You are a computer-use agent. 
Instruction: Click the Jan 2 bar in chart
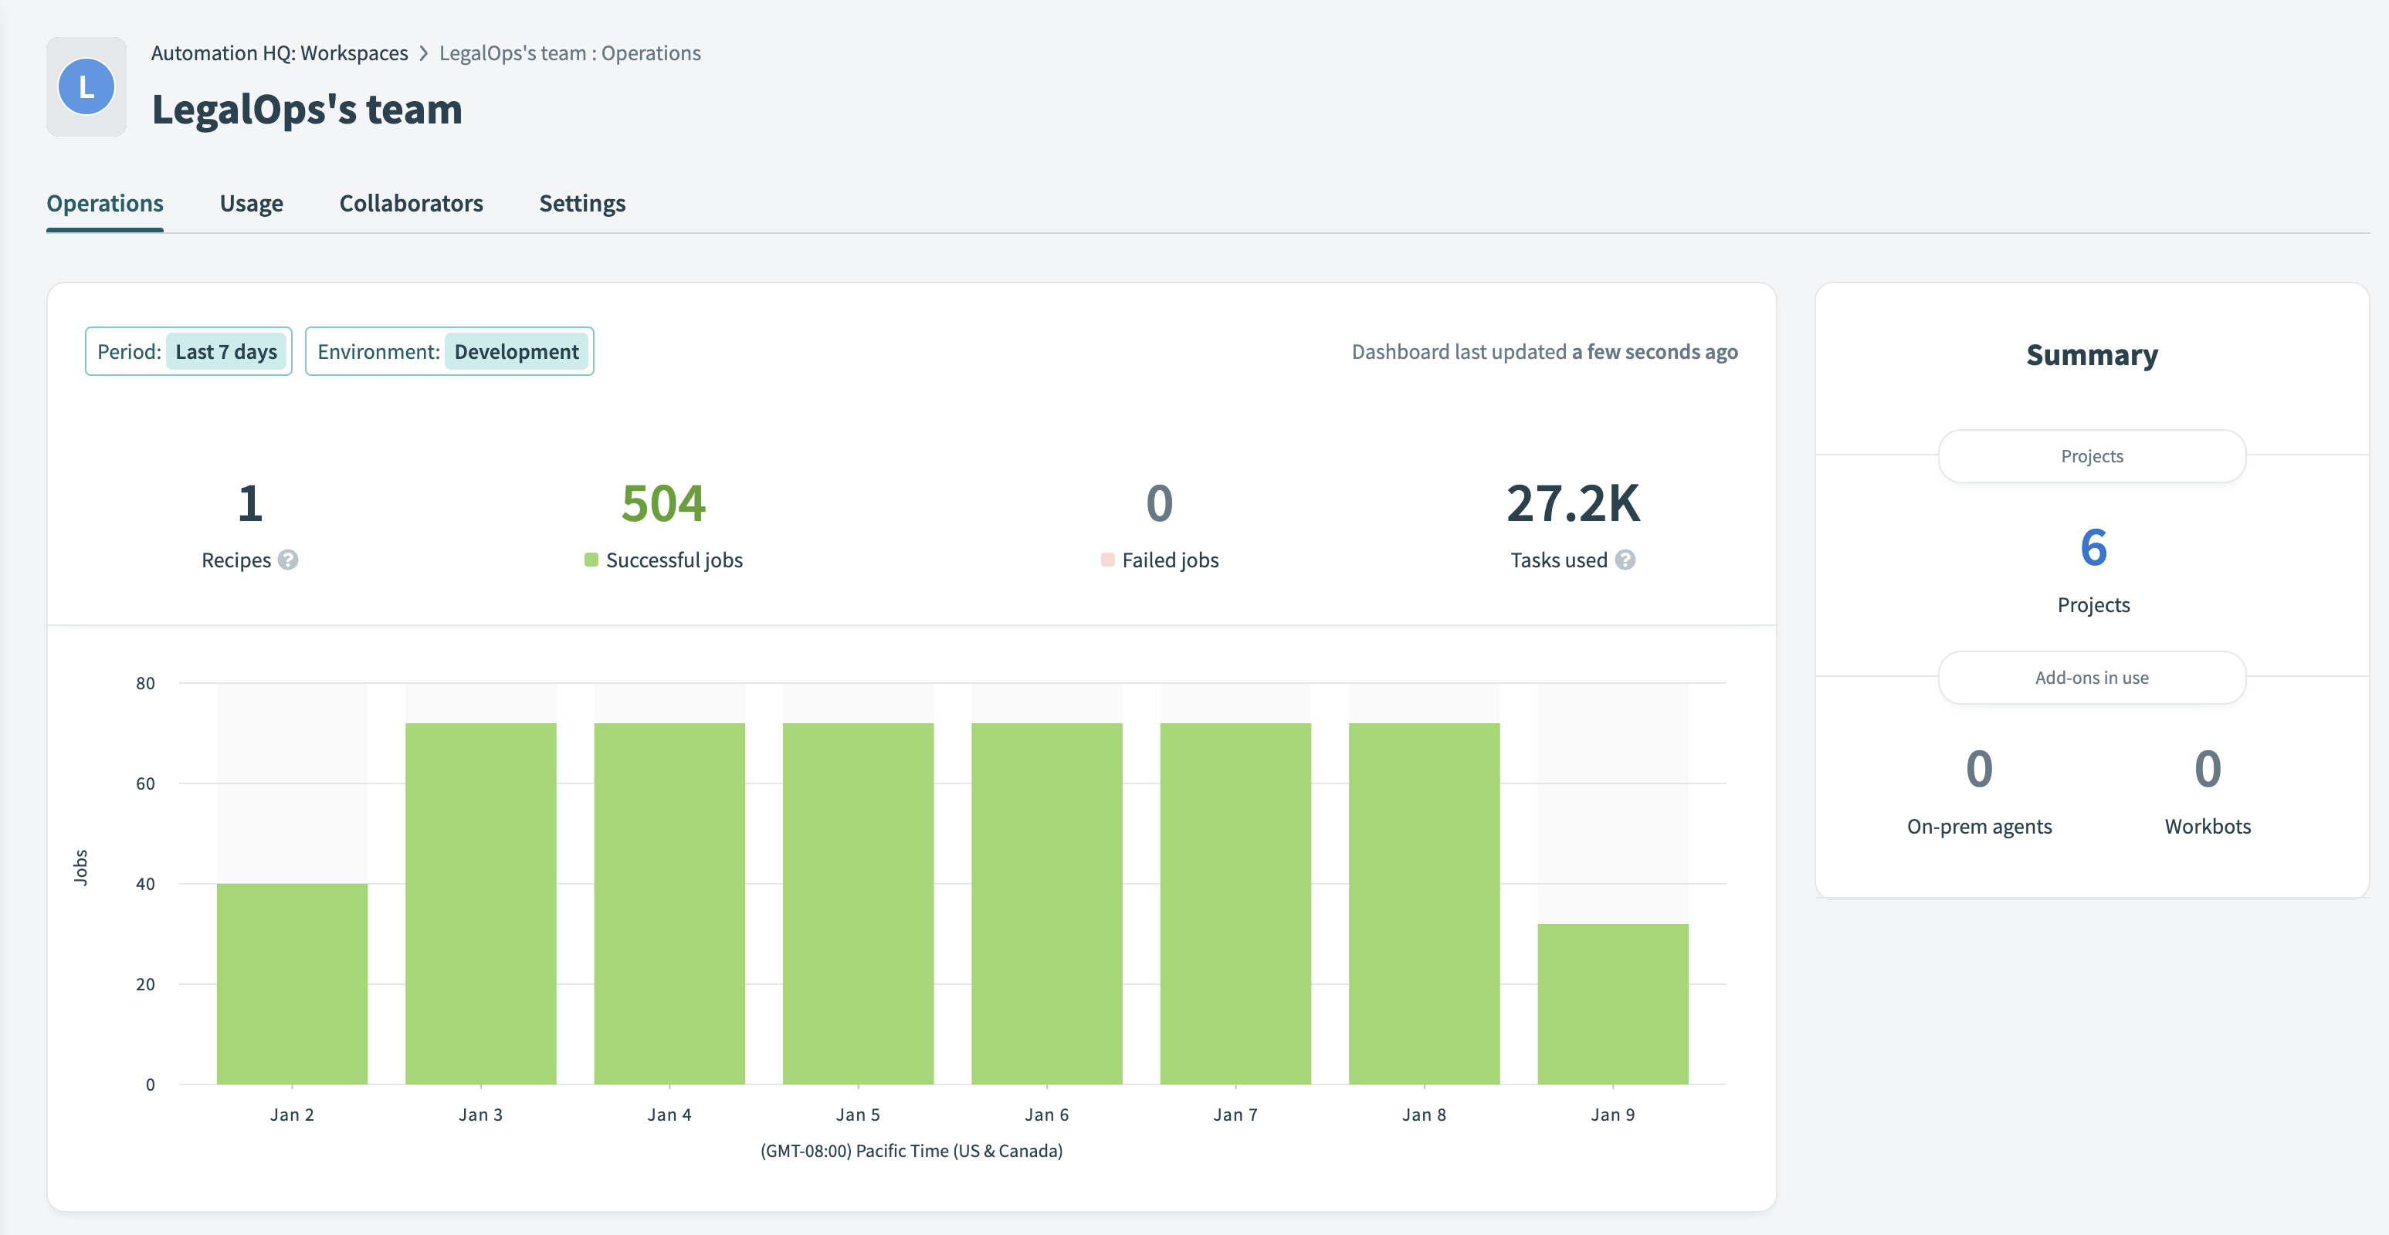292,983
